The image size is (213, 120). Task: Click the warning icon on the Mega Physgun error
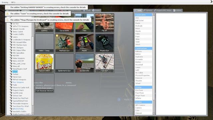(7, 20)
